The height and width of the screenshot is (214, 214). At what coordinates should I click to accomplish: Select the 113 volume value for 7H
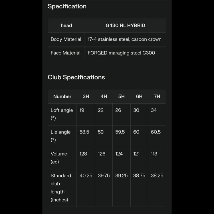click(x=154, y=154)
